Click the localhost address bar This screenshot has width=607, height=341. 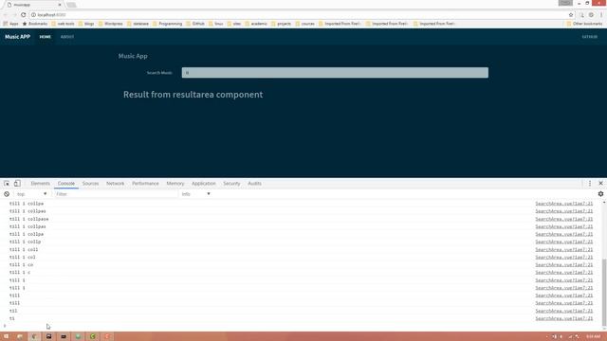(298, 15)
